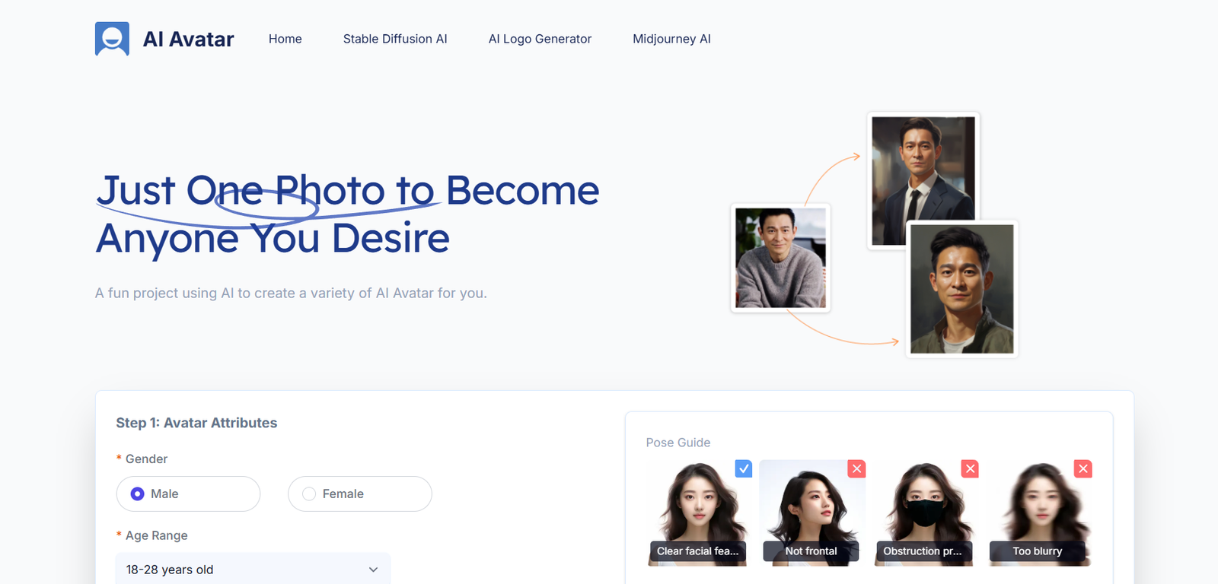This screenshot has height=584, width=1218.
Task: Select the Male gender option
Action: 138,494
